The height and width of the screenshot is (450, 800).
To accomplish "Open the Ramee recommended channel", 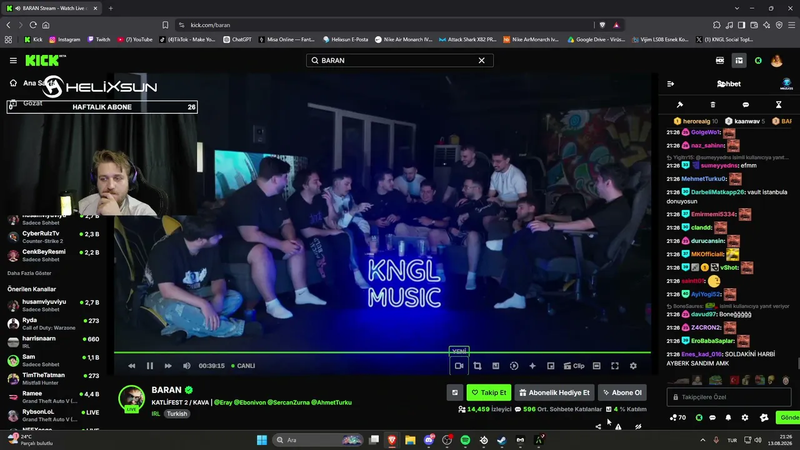I will click(x=53, y=397).
